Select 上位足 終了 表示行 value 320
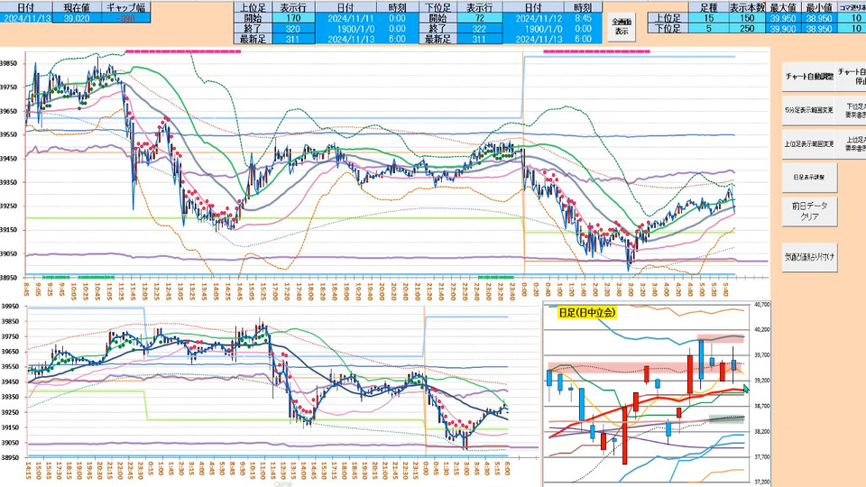Viewport: 866px width, 487px height. click(293, 29)
